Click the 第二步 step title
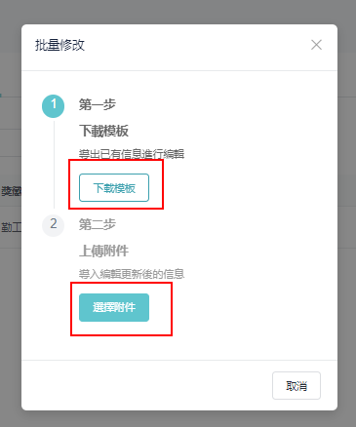This screenshot has height=427, width=356. (x=98, y=224)
